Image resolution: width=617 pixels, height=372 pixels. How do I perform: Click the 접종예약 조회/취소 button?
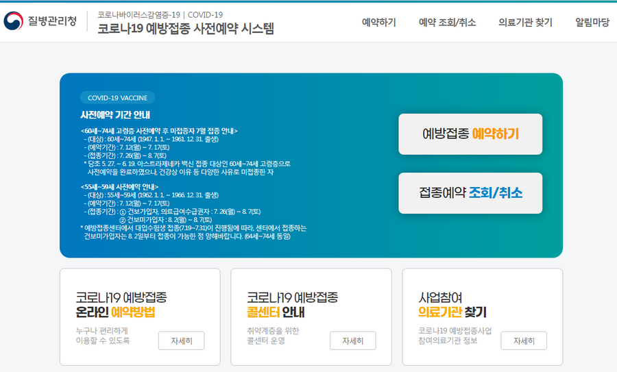(470, 193)
